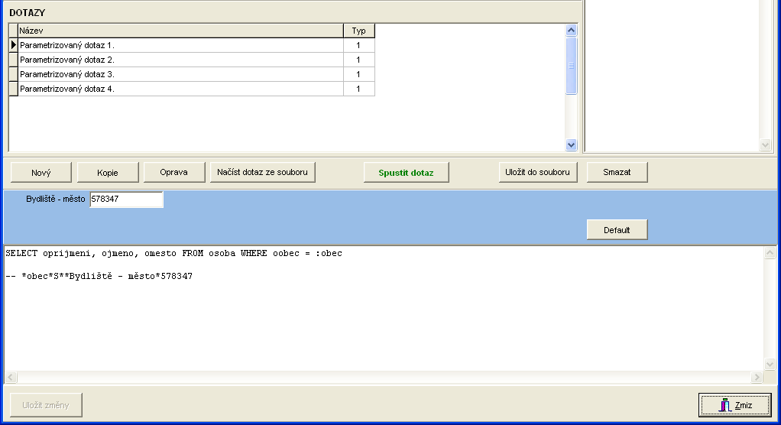The width and height of the screenshot is (781, 425).
Task: Sort by the Název column header
Action: coord(180,31)
